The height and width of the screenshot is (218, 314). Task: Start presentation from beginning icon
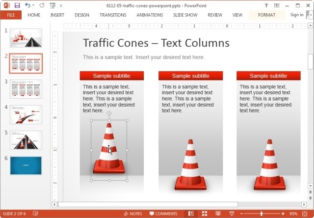[x=52, y=5]
